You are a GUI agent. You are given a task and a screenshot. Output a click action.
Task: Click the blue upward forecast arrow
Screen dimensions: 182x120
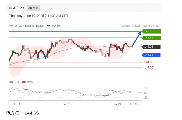pos(137,39)
